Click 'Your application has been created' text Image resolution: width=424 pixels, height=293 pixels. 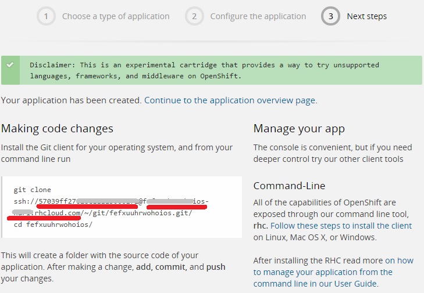click(72, 100)
